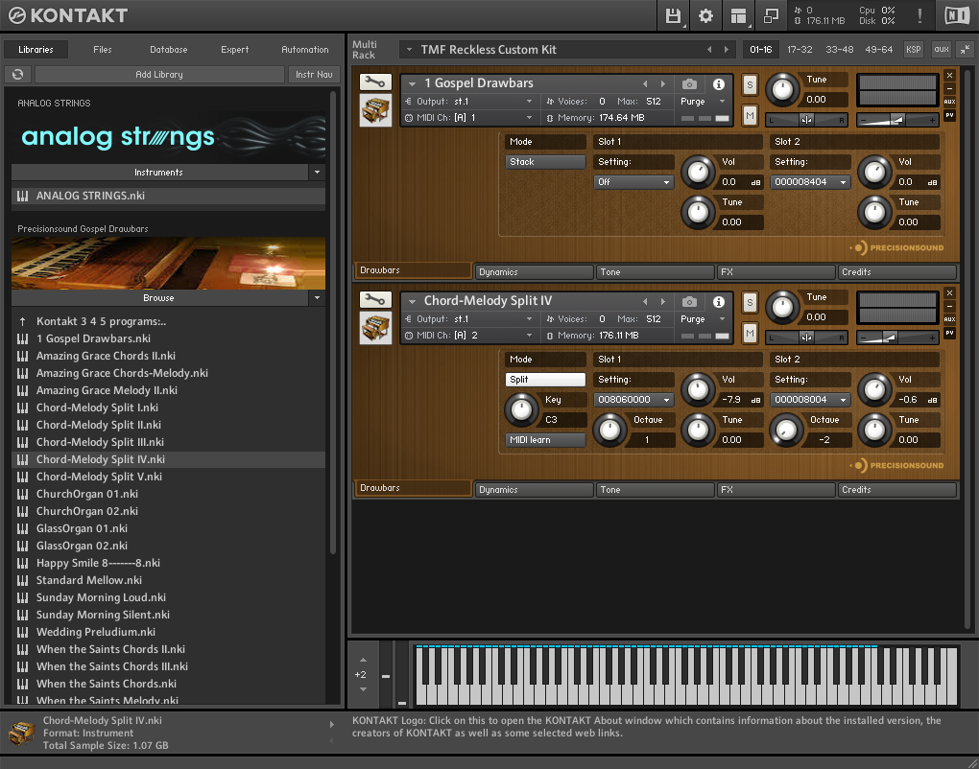Open Slot 1 Setting dropdown showing Off

point(633,182)
